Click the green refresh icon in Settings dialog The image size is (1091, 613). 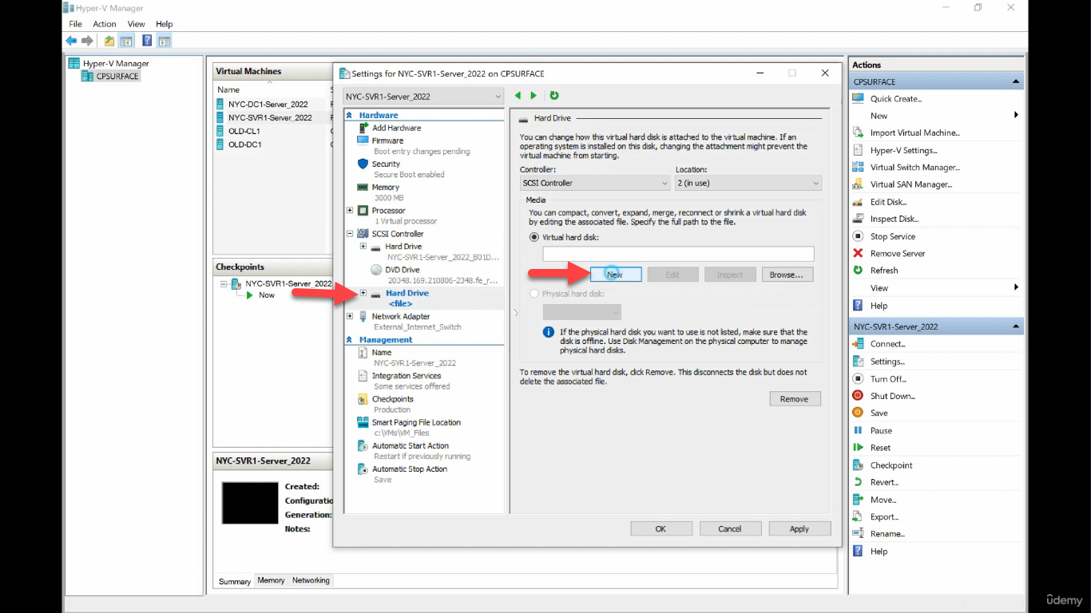553,96
